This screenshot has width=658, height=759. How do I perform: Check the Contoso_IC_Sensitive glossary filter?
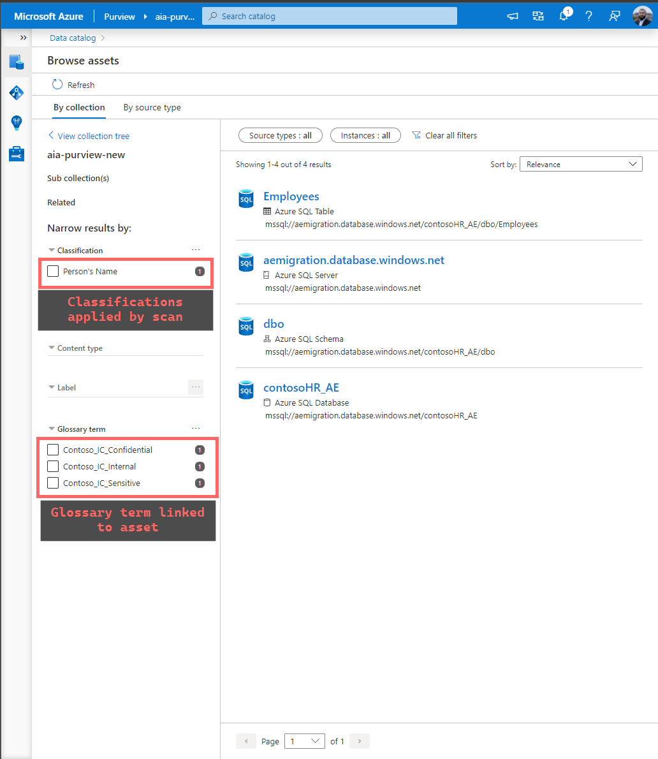tap(53, 483)
